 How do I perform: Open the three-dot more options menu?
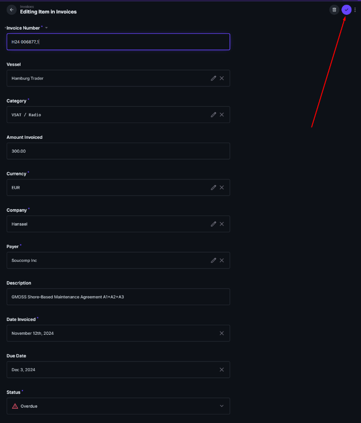tap(355, 10)
